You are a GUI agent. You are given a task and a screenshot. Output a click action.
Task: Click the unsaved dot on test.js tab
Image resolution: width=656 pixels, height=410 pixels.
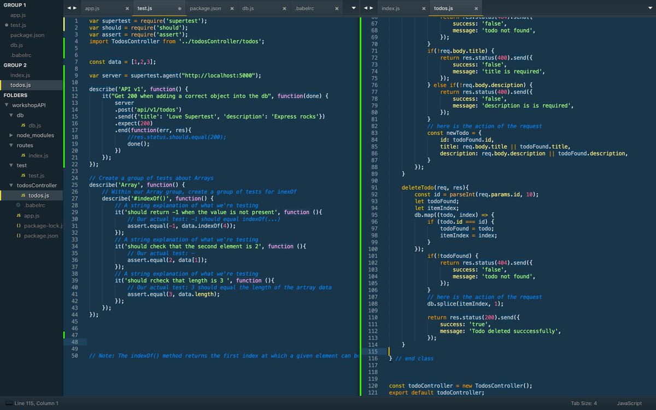coord(179,9)
